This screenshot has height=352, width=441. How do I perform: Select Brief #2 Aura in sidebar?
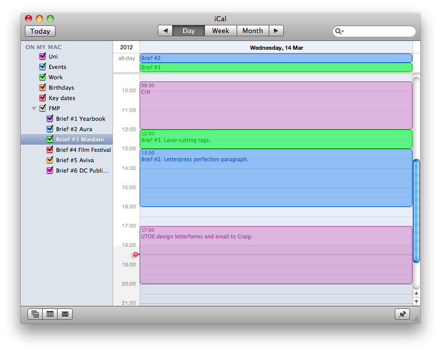[x=74, y=129]
